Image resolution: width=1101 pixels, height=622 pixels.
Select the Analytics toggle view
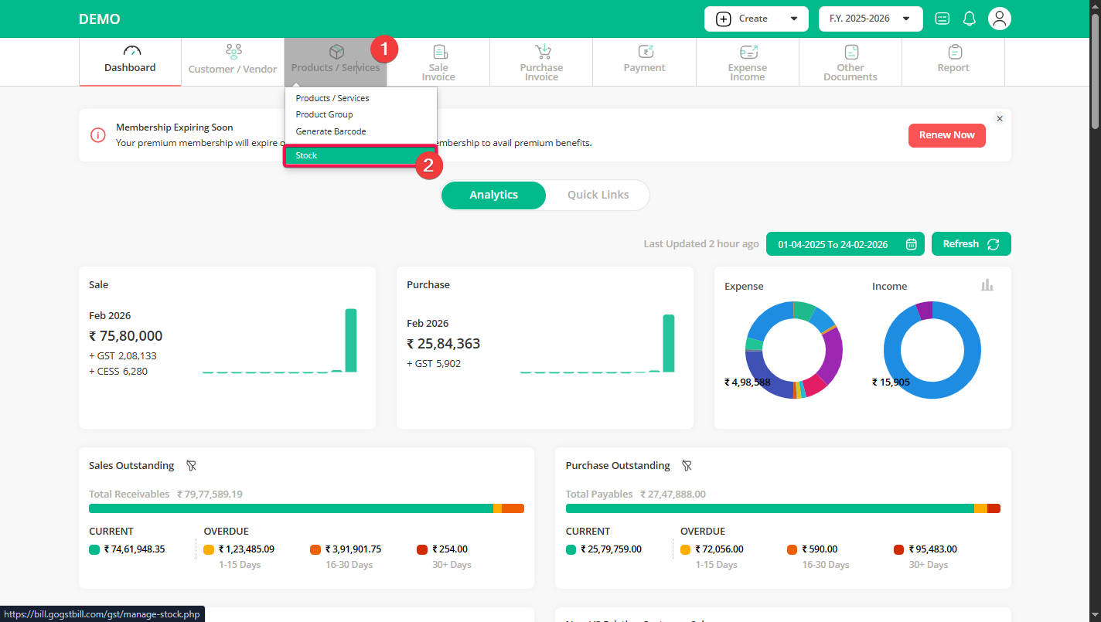coord(493,195)
